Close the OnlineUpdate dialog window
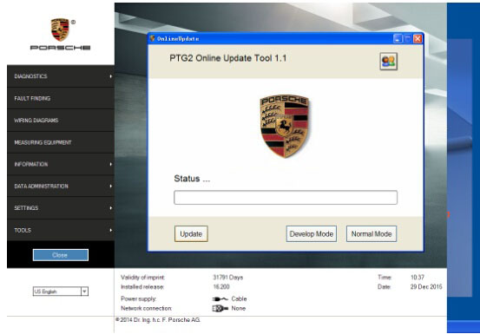480x334 pixels. pos(418,39)
